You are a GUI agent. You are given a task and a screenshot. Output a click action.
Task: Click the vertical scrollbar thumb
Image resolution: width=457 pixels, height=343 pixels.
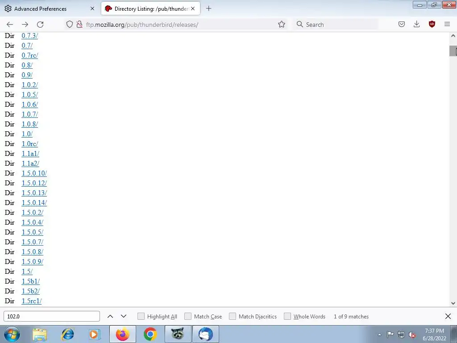(x=453, y=51)
